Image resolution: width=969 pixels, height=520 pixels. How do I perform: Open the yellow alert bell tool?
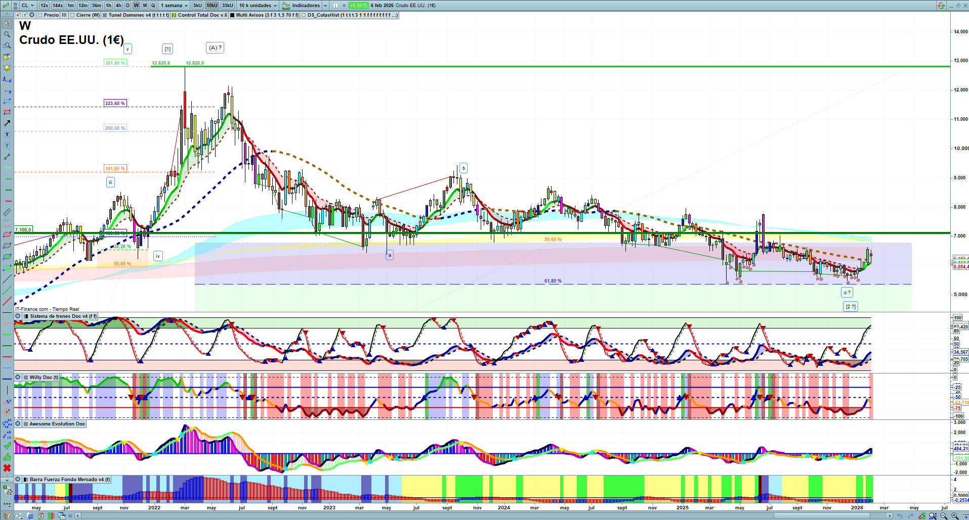tap(7, 68)
